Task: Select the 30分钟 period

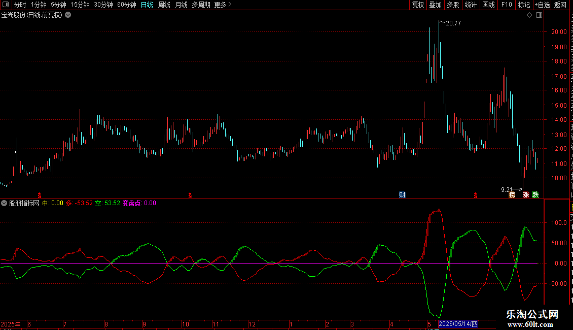Action: click(103, 5)
